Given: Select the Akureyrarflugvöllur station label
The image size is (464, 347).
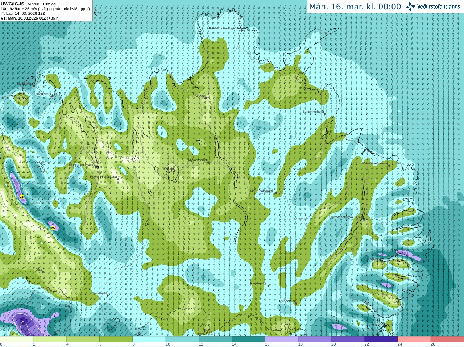Looking at the screenshot, I should click(x=82, y=165).
